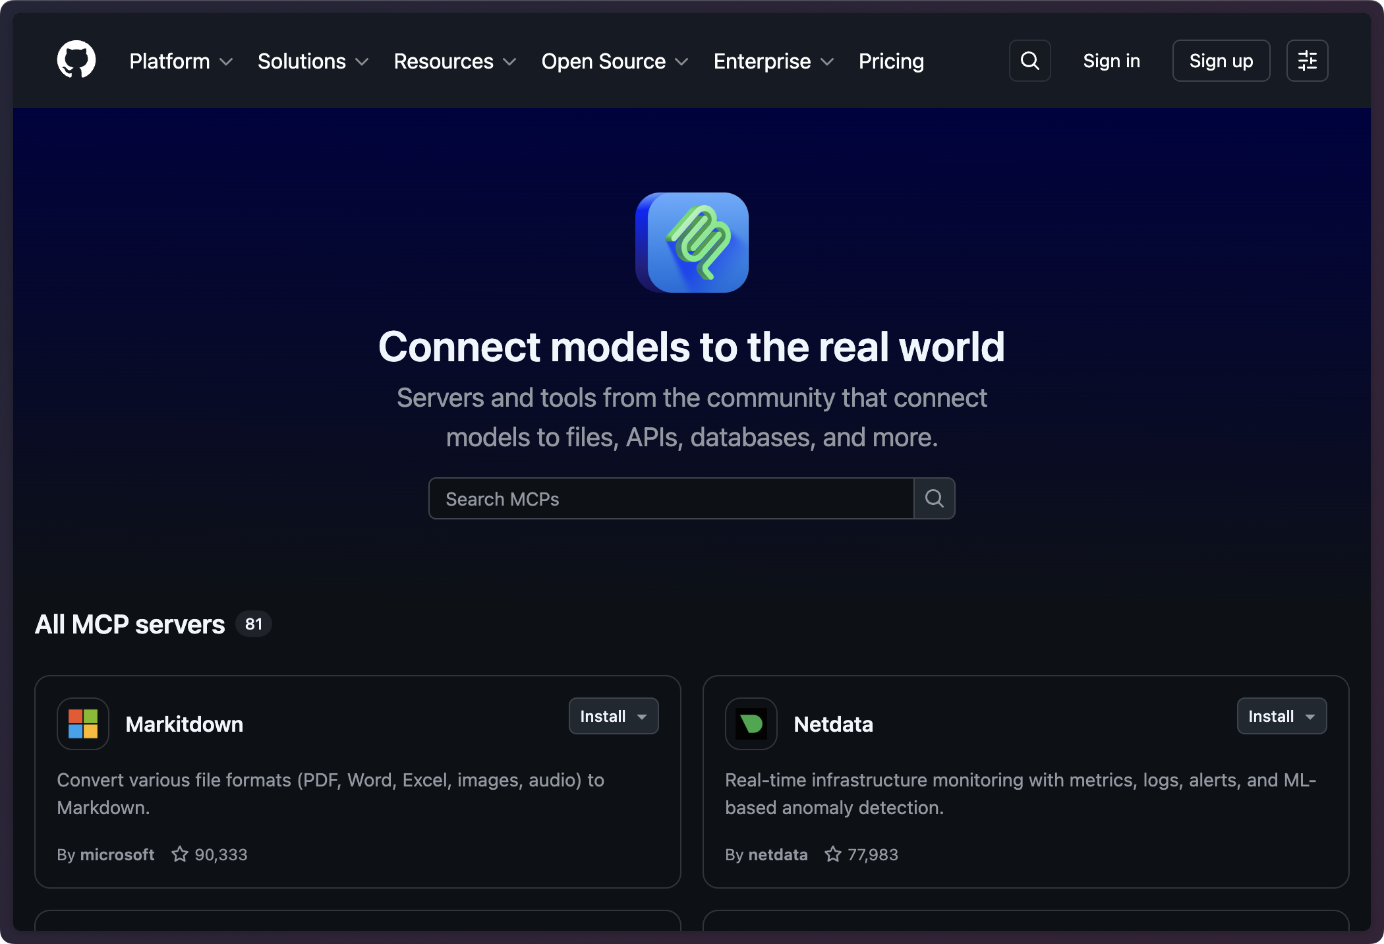Submit search with magnifier button beside Search MCPs
The width and height of the screenshot is (1384, 944).
934,498
